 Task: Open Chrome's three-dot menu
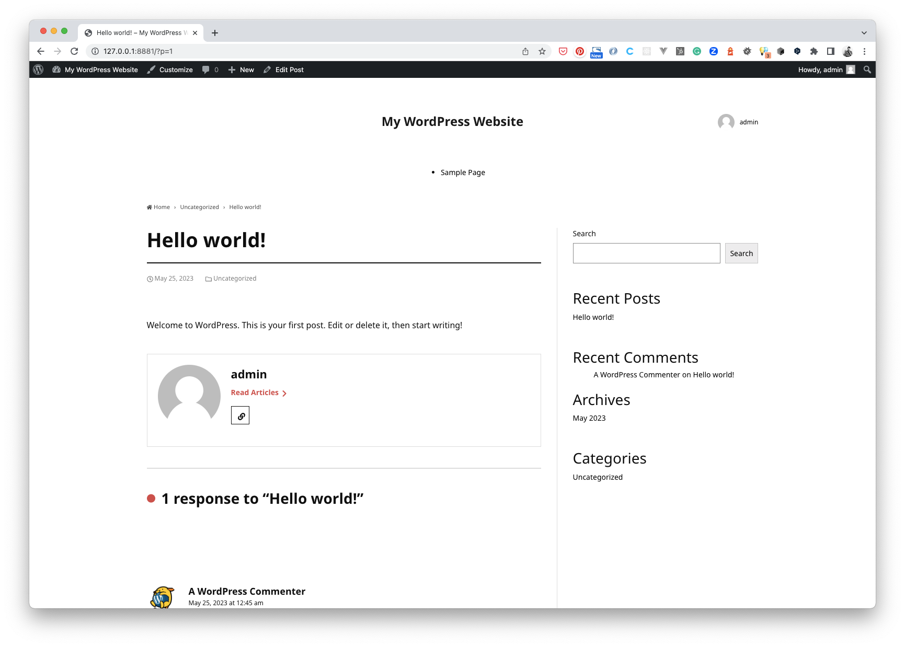pyautogui.click(x=864, y=51)
